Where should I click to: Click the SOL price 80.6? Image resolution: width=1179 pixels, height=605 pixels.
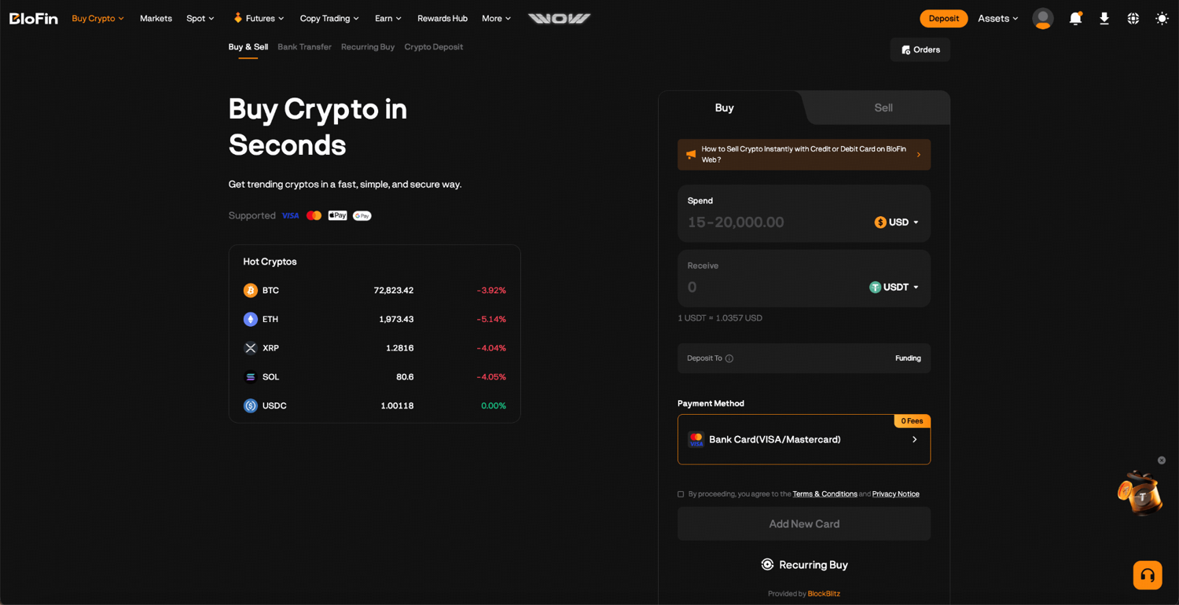click(405, 377)
